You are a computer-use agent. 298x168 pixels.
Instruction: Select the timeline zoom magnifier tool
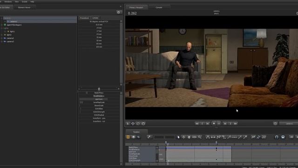(x=200, y=137)
